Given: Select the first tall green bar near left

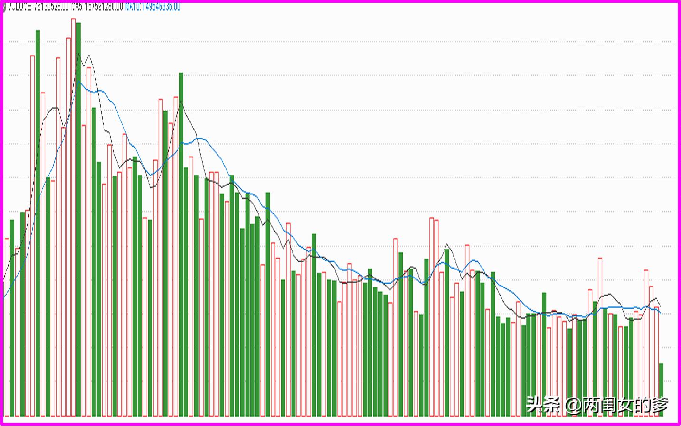Looking at the screenshot, I should [x=38, y=223].
